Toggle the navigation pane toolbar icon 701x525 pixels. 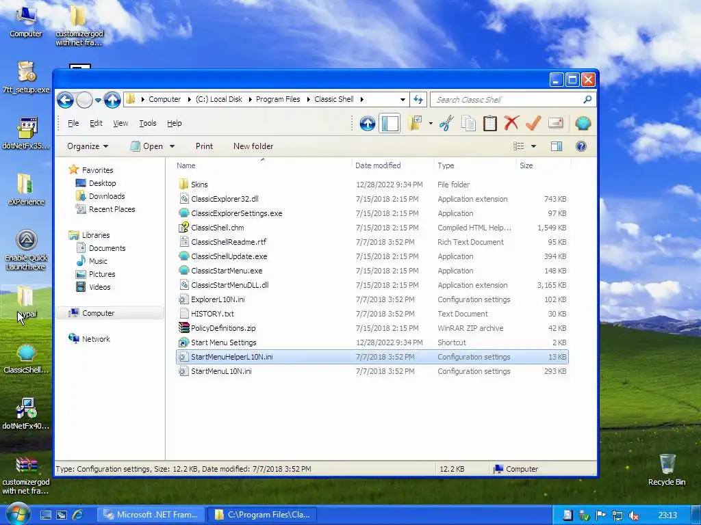pyautogui.click(x=390, y=123)
